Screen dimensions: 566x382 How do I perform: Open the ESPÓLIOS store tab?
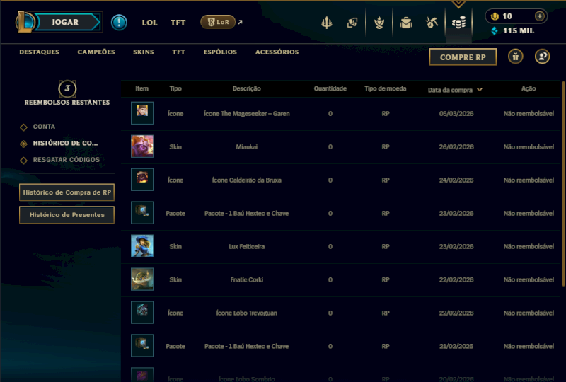220,52
